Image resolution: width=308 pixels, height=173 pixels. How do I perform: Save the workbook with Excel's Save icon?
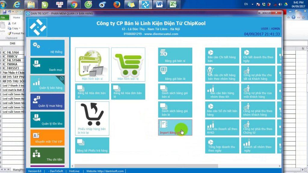[x=5, y=12]
